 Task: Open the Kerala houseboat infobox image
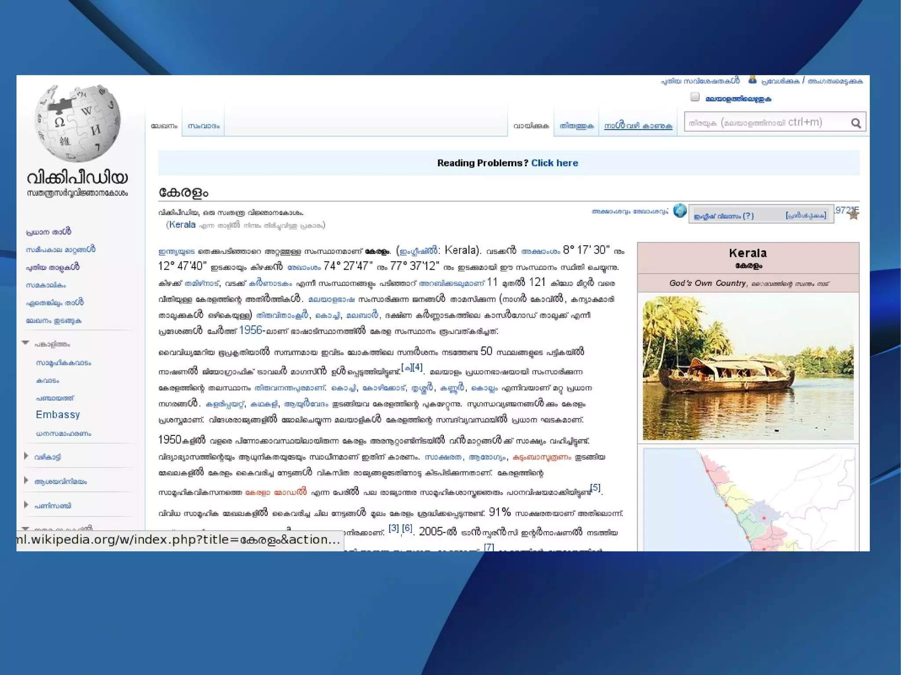pos(747,368)
